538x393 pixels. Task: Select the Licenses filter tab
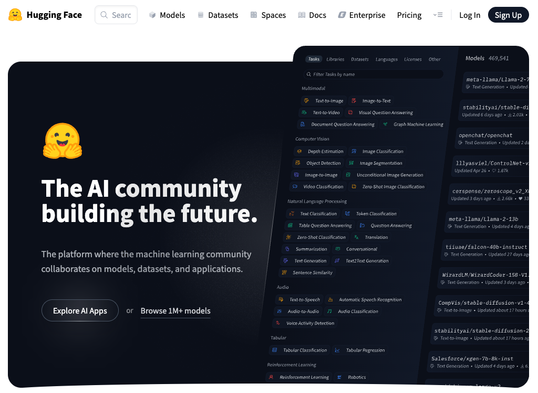pyautogui.click(x=413, y=59)
